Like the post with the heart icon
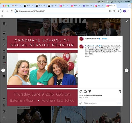 click(x=81, y=92)
